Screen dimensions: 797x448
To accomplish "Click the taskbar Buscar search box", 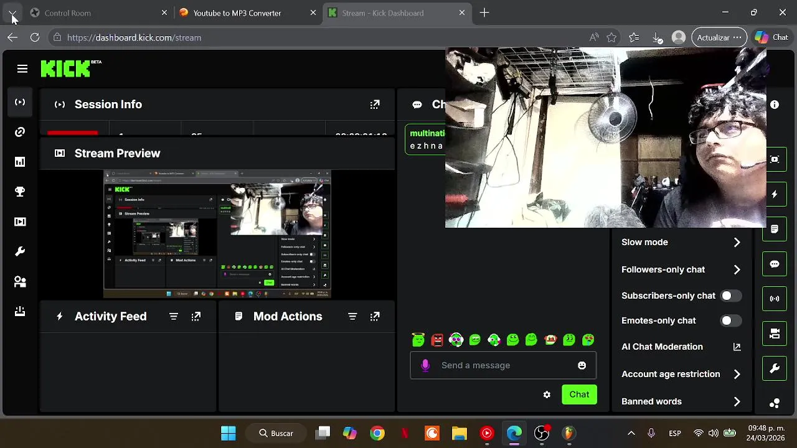I will 276,433.
